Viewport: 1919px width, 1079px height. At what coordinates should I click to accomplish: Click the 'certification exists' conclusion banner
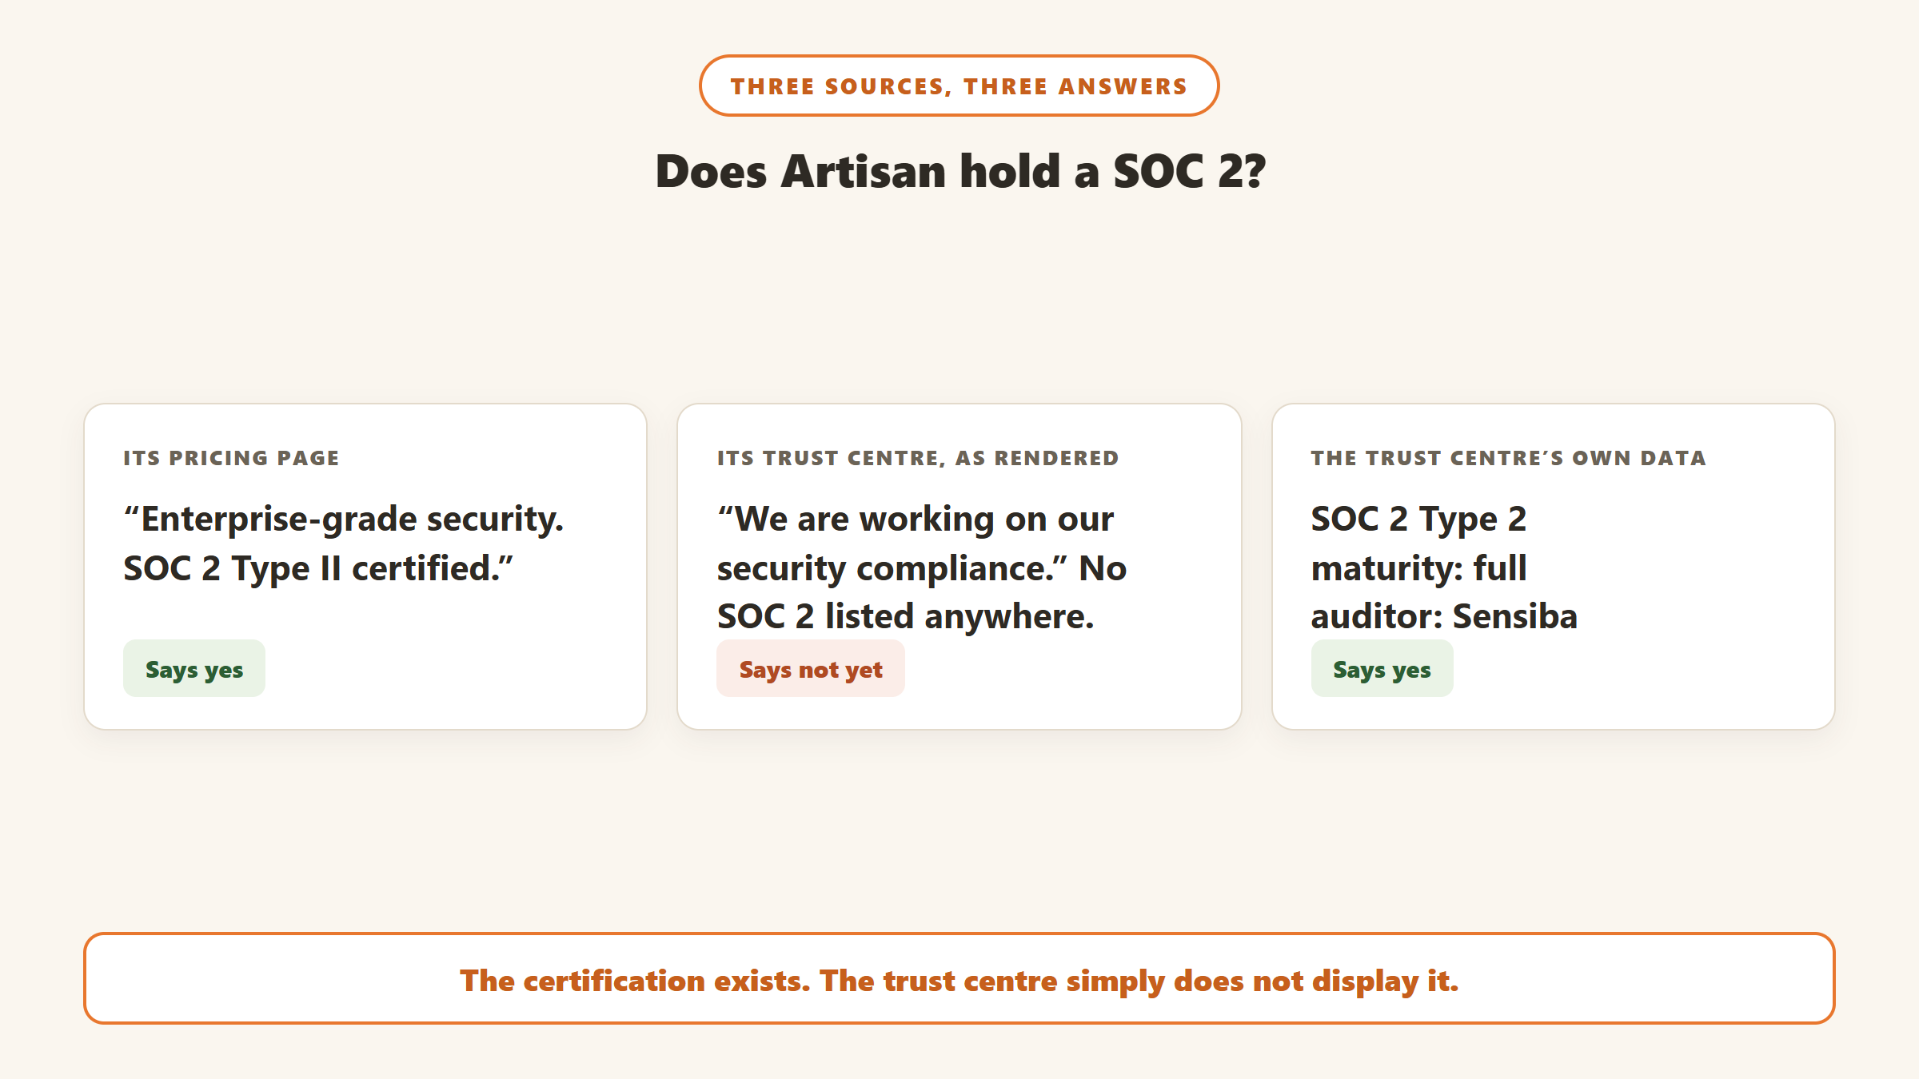tap(959, 978)
